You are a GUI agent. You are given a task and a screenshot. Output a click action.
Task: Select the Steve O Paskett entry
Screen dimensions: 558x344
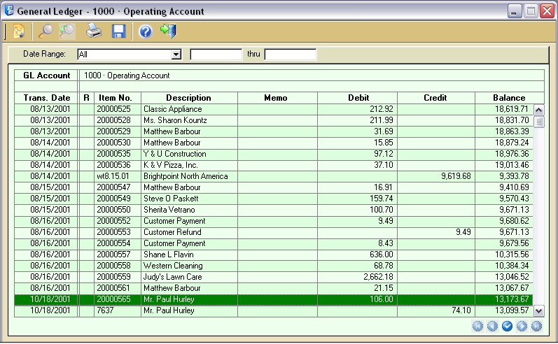pyautogui.click(x=171, y=199)
